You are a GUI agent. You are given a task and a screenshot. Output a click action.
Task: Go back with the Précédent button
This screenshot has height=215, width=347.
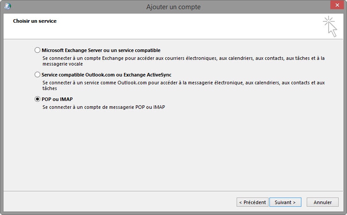coord(252,202)
